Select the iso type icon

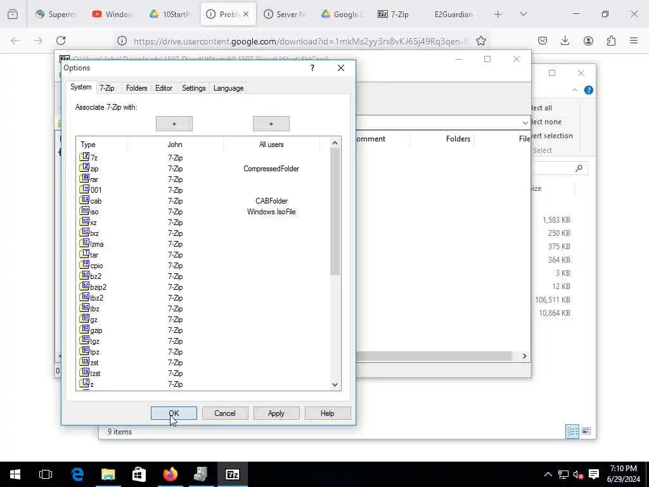(84, 211)
